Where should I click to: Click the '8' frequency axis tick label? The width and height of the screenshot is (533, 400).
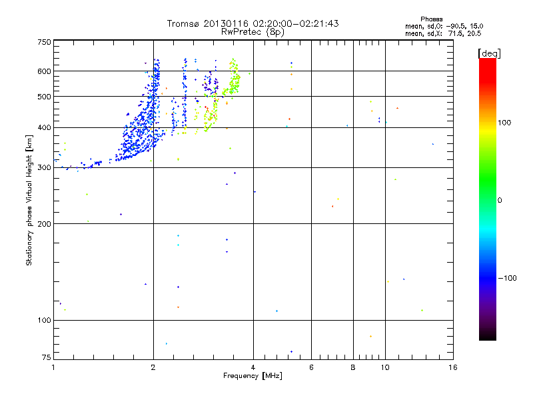point(353,367)
